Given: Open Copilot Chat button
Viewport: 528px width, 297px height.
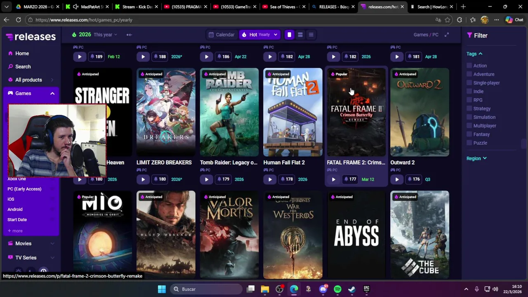Looking at the screenshot, I should 514,20.
